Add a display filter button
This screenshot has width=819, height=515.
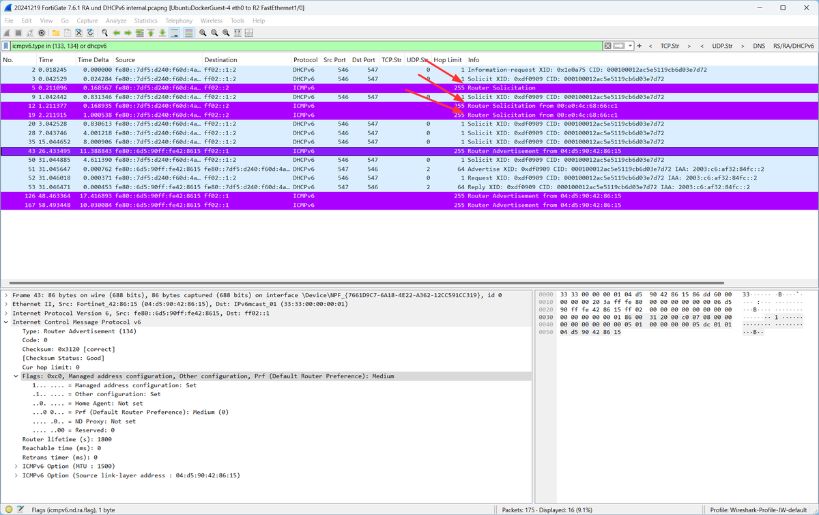[640, 46]
